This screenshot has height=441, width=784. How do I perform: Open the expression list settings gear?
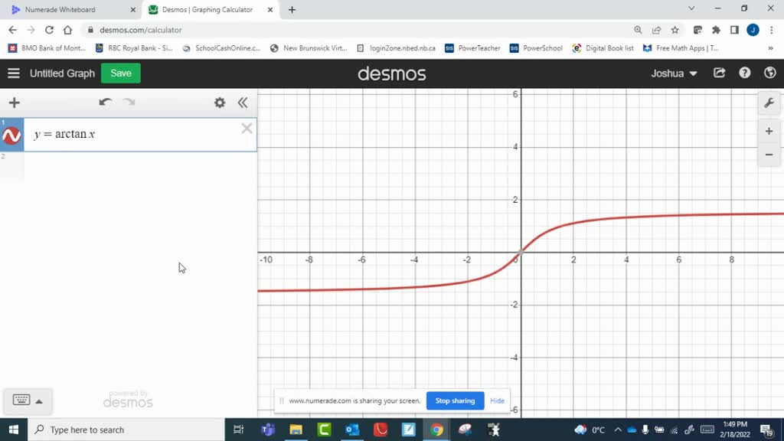[220, 103]
